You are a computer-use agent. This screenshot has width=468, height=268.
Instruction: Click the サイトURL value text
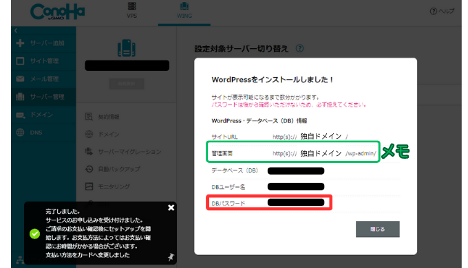[310, 137]
